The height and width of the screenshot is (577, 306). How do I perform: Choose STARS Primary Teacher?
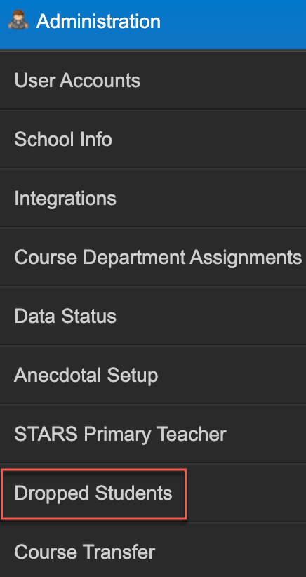click(x=120, y=435)
